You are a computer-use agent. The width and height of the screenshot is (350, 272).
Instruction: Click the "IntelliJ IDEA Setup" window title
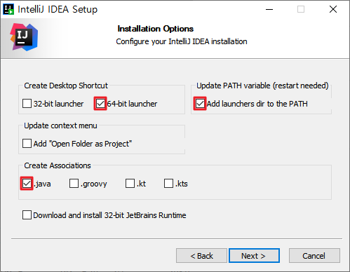pos(58,10)
